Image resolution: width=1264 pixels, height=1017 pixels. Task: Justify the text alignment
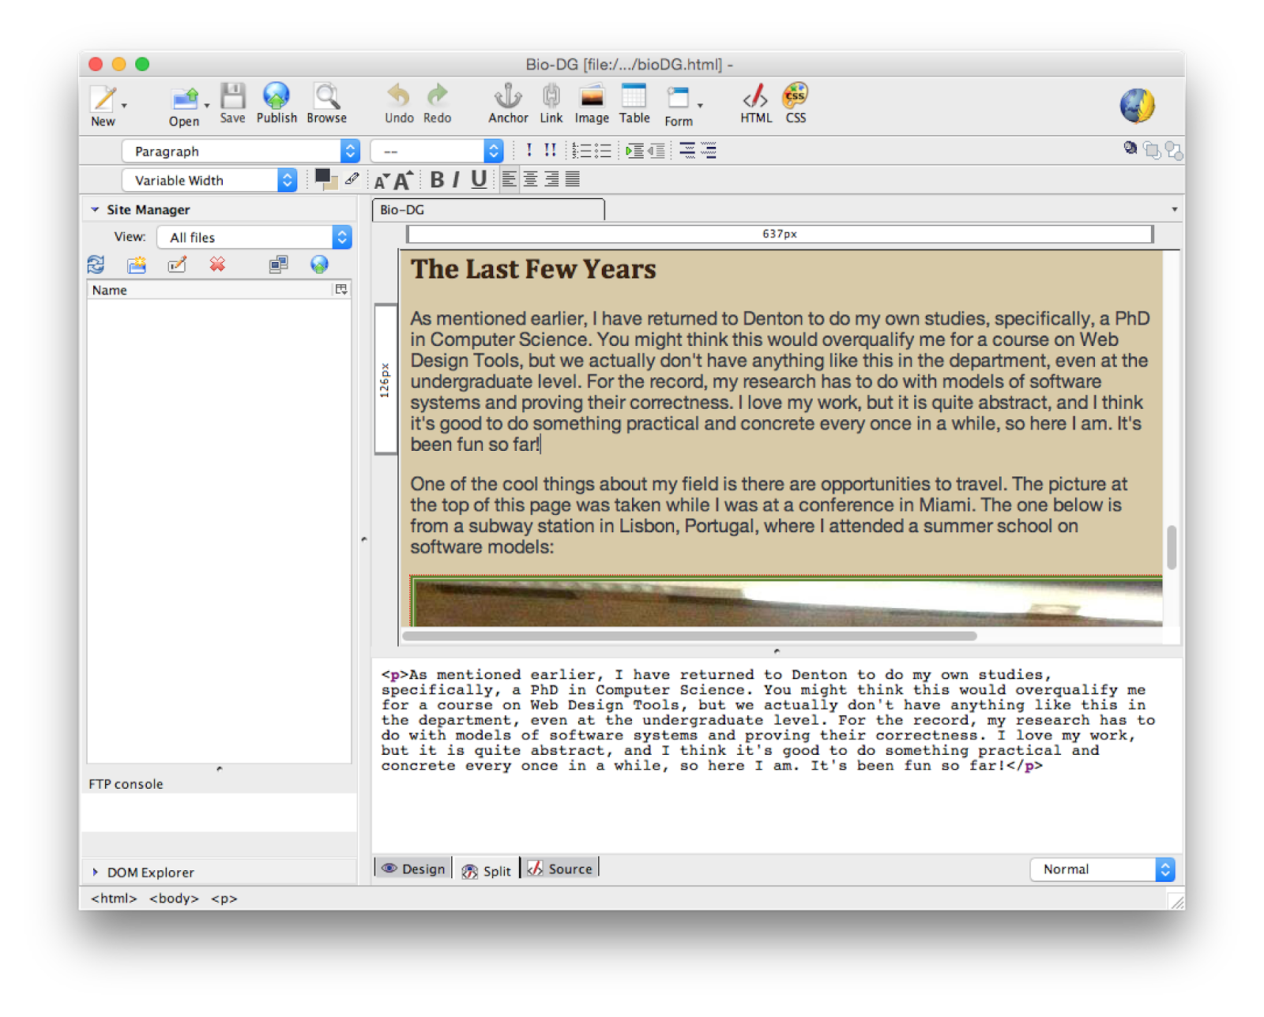[x=573, y=180]
